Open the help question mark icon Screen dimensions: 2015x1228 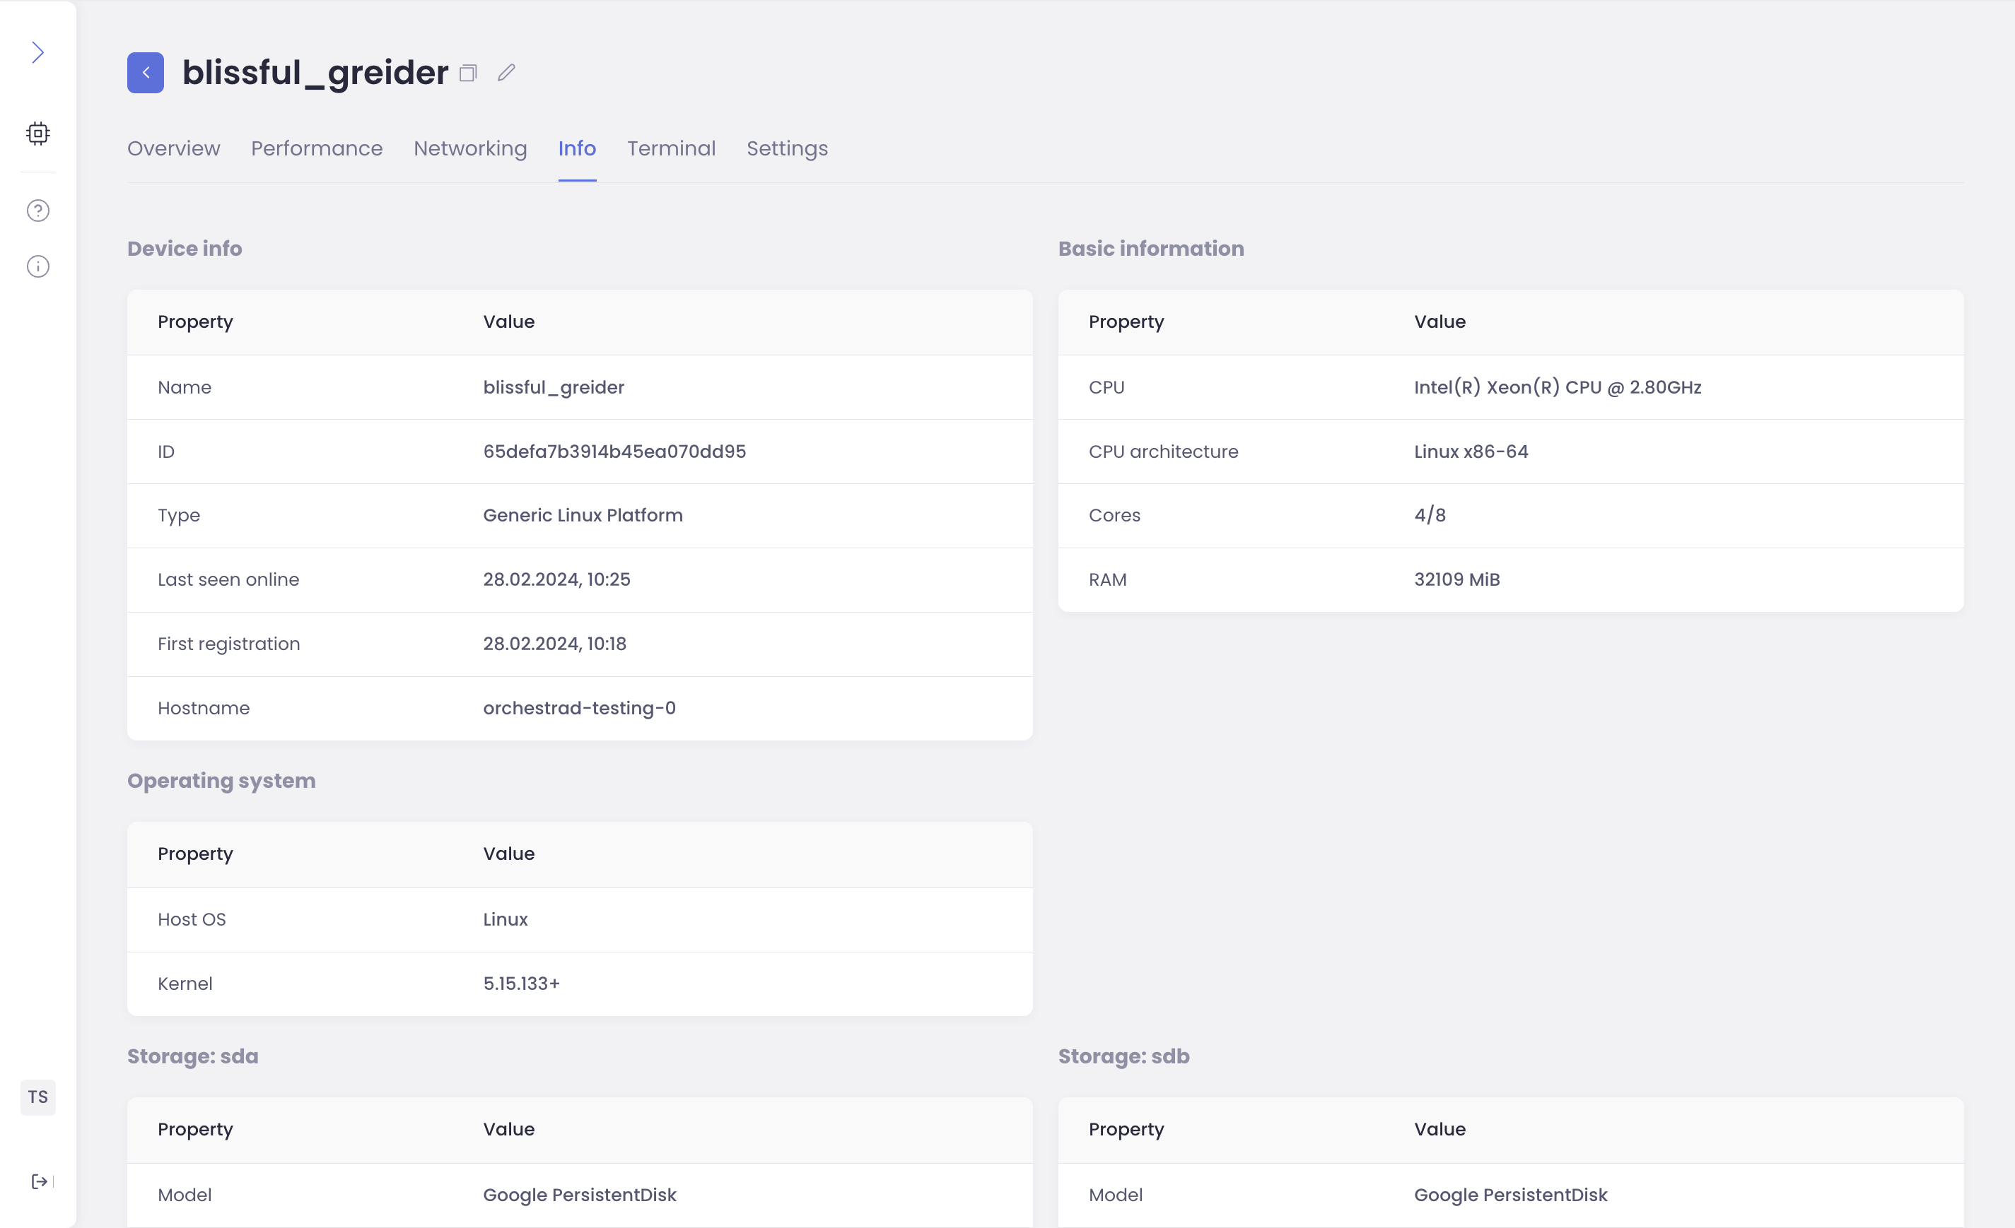point(37,211)
